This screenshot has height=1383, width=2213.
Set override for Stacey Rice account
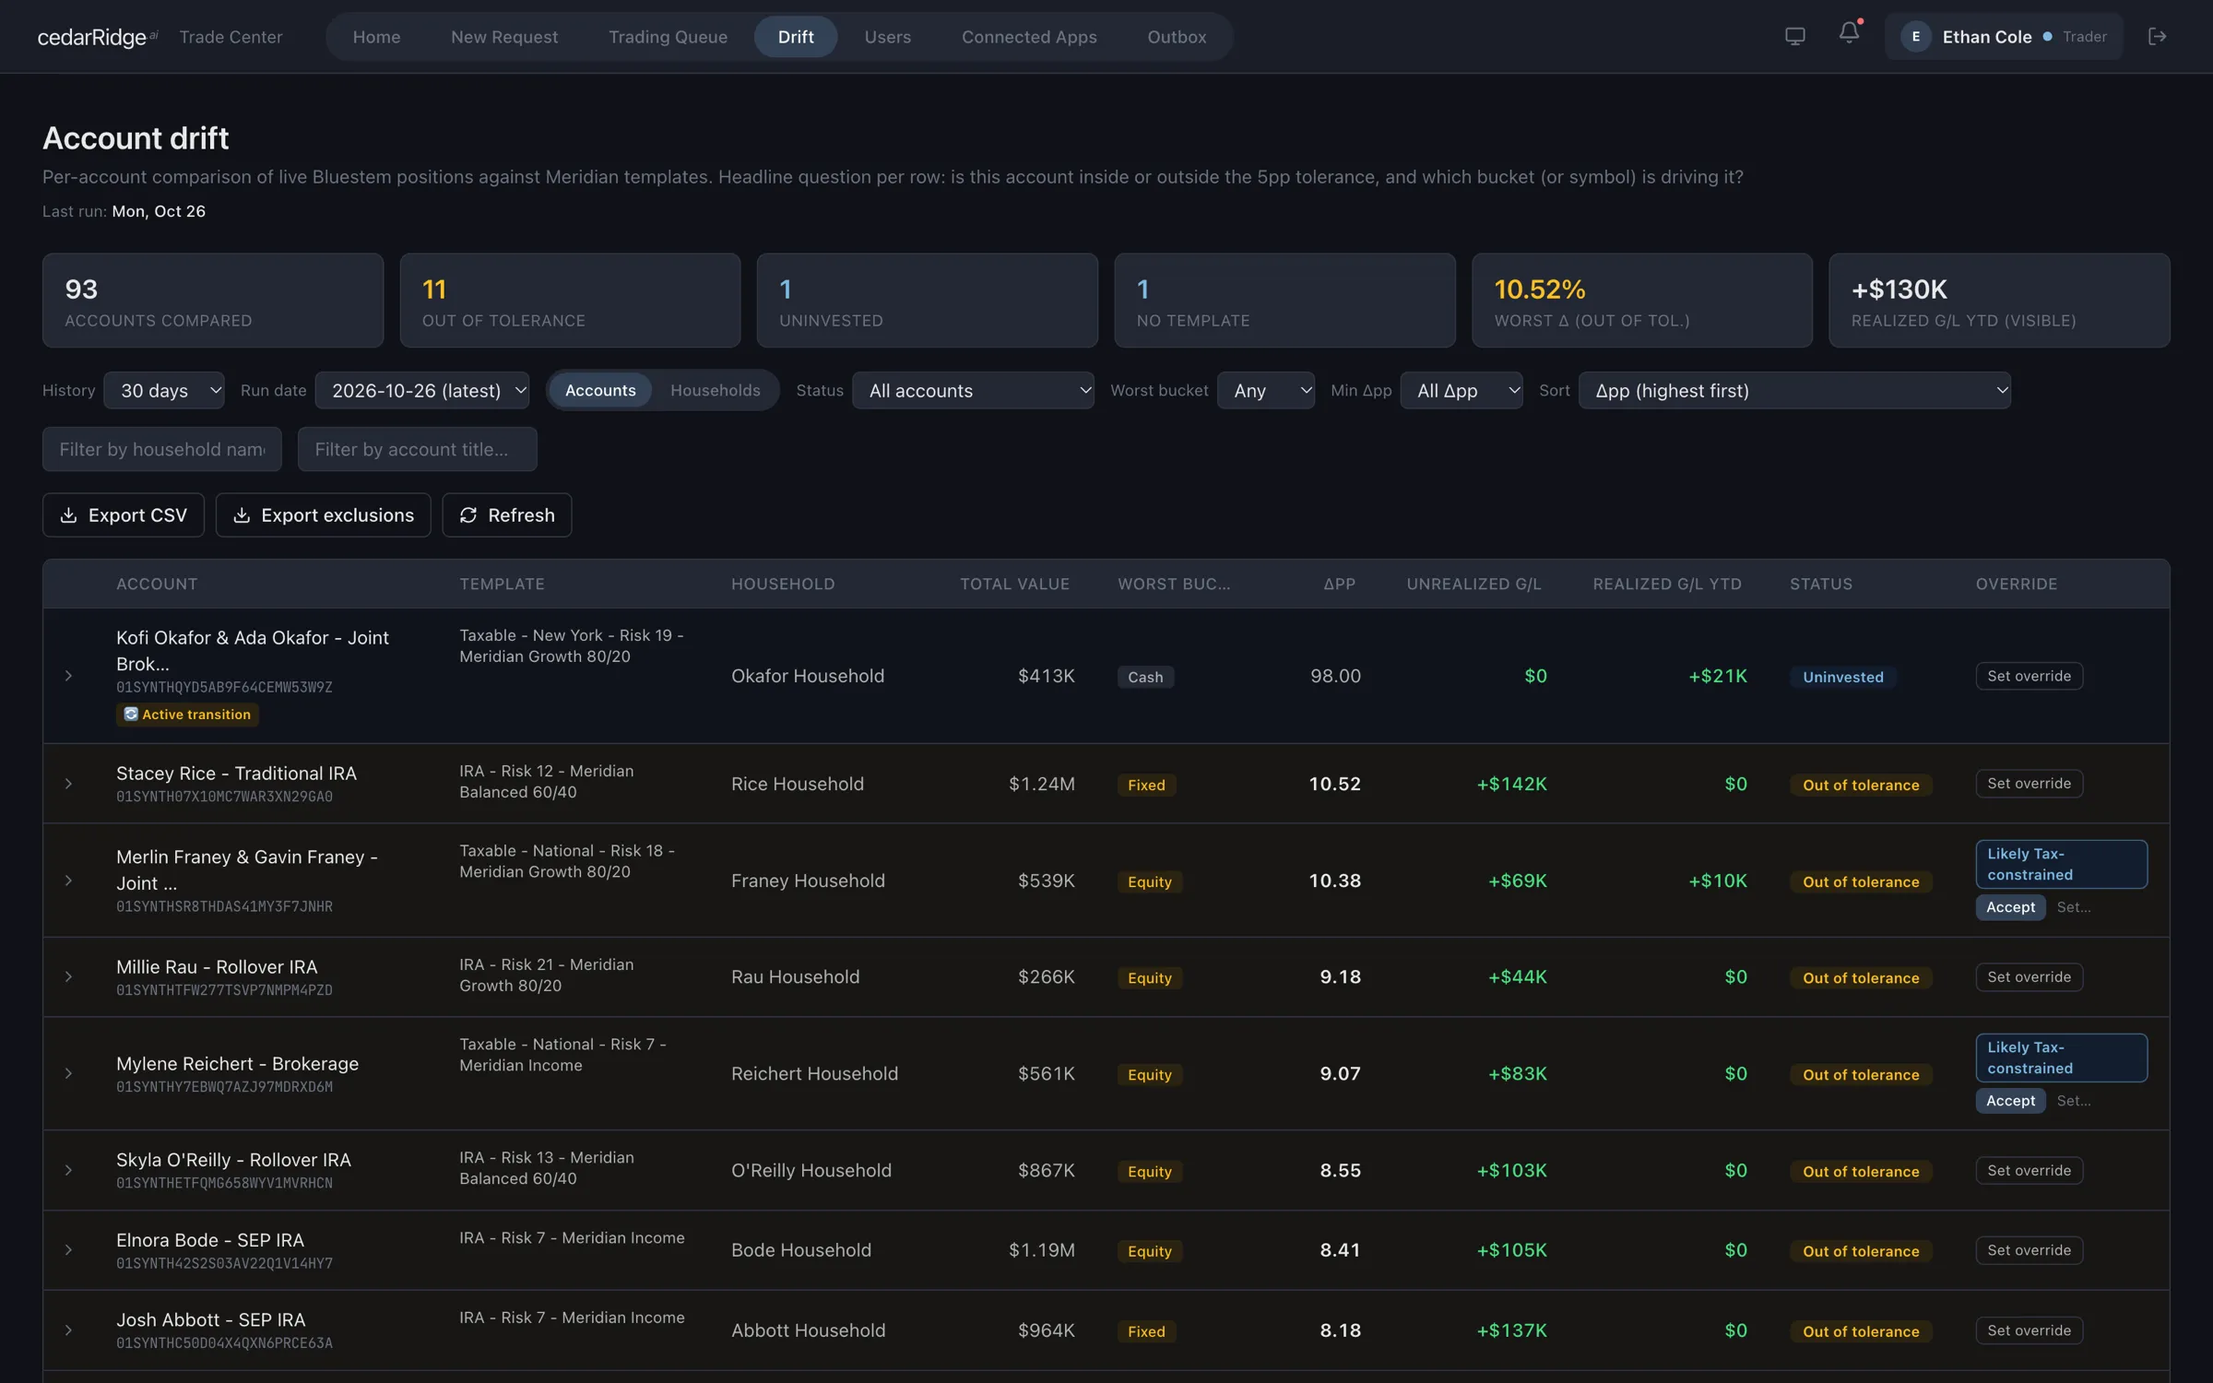pyautogui.click(x=2029, y=784)
